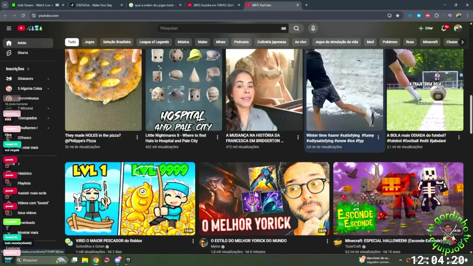This screenshot has width=473, height=266.
Task: Open a new browser tab
Action: tap(306, 5)
